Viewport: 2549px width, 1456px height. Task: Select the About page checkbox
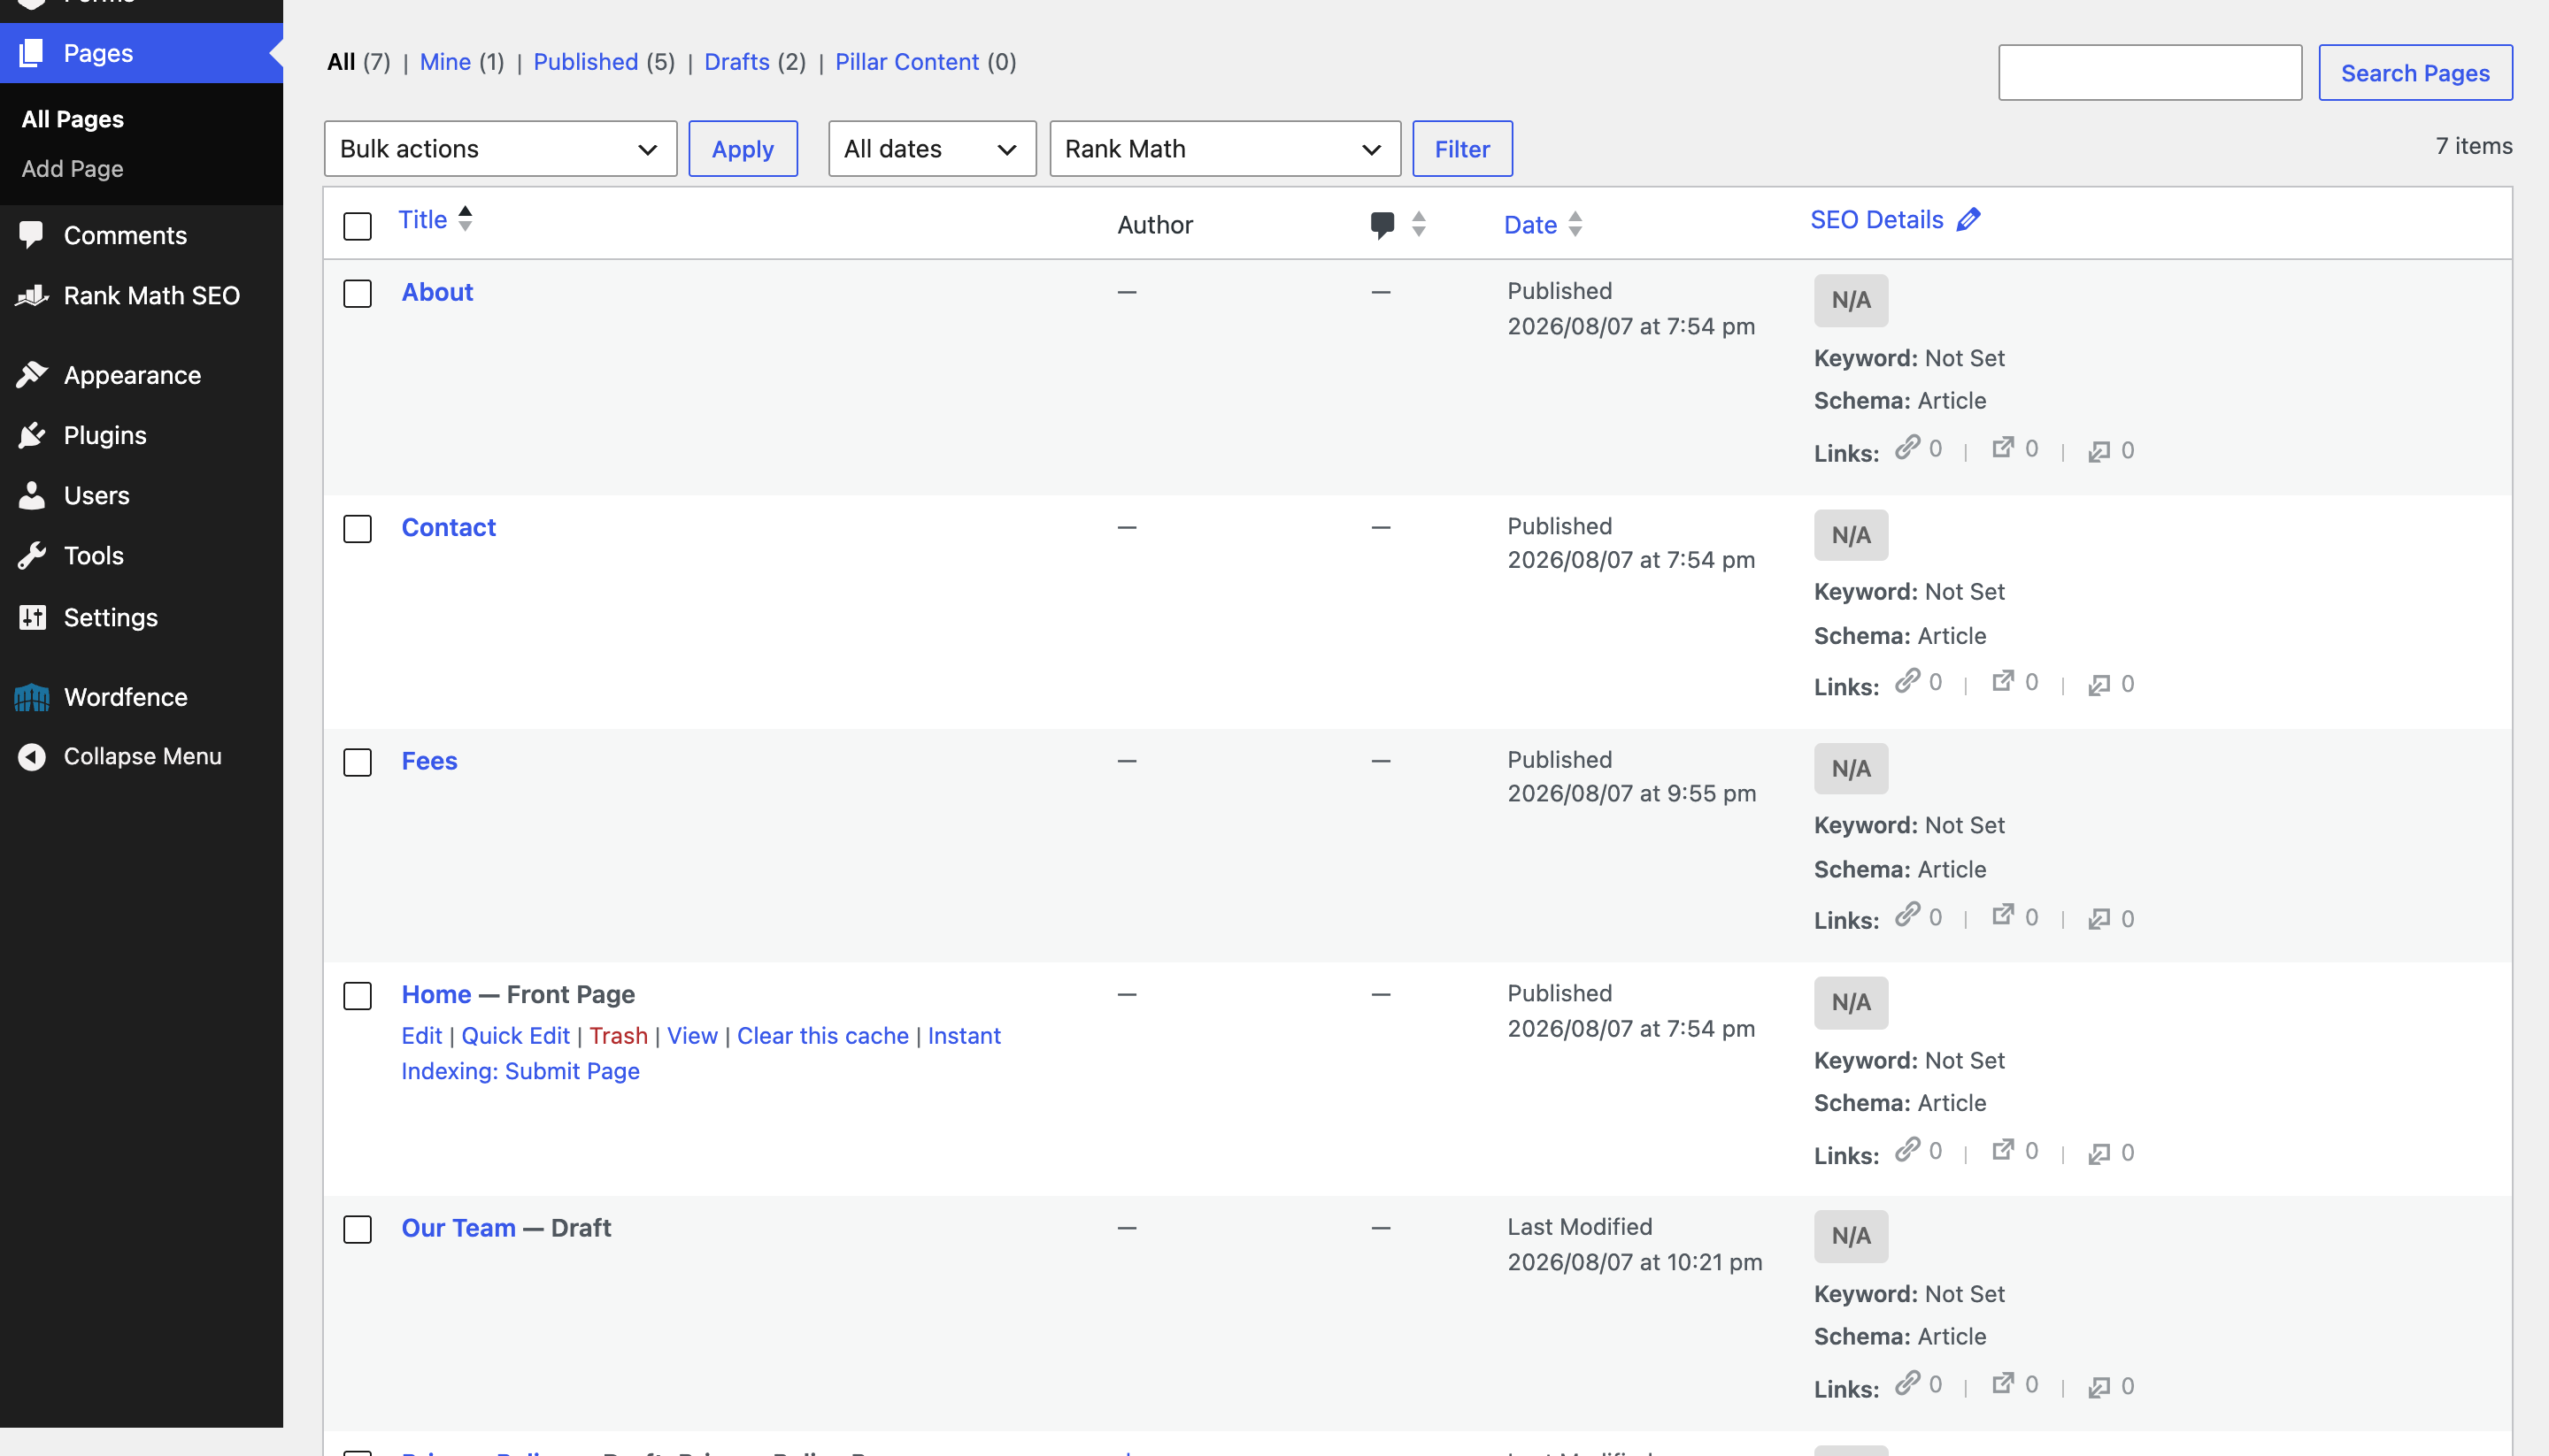358,294
